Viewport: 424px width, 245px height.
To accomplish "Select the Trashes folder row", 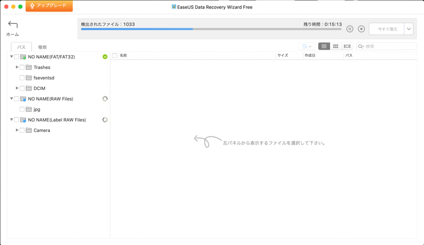I will [58, 67].
